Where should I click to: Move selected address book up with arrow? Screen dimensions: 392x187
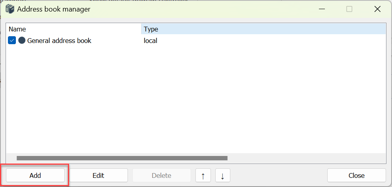click(x=203, y=175)
